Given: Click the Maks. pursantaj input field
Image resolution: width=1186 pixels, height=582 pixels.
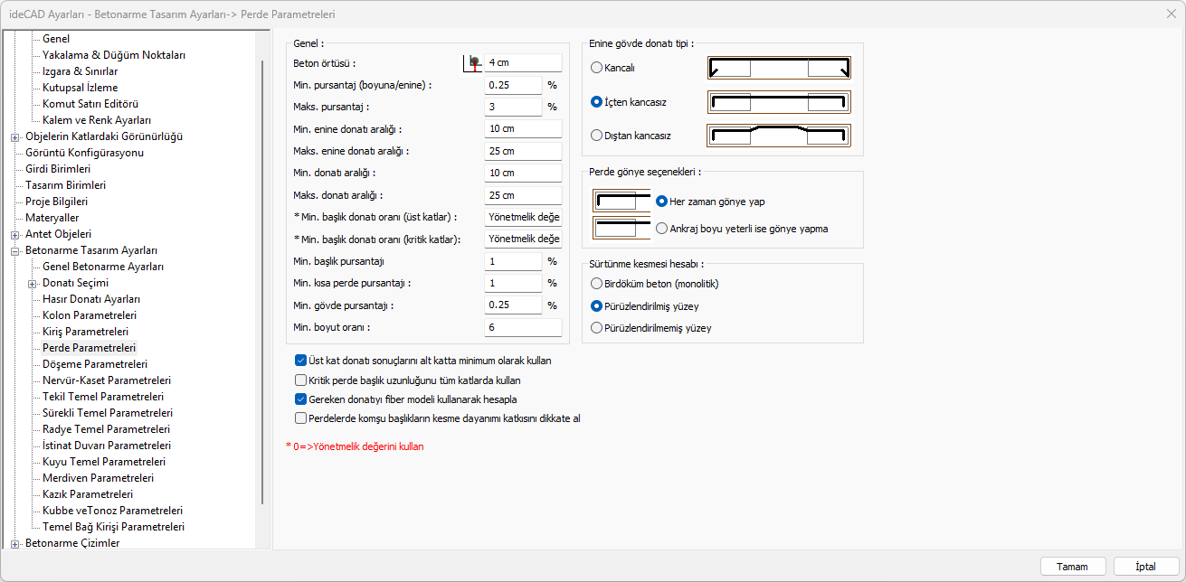Looking at the screenshot, I should point(513,107).
